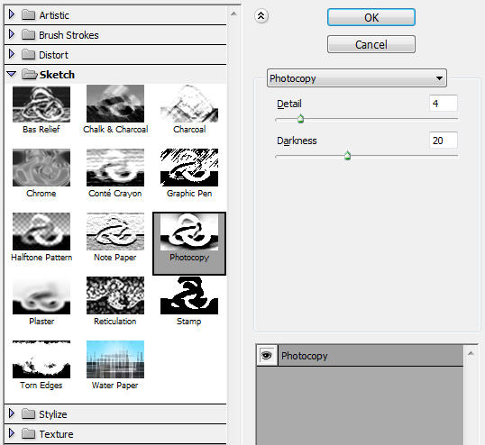Click the Artistic category label
This screenshot has height=445, width=485.
click(54, 15)
